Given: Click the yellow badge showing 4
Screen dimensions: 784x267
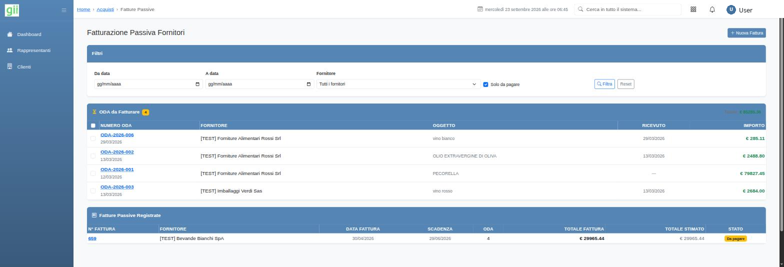Looking at the screenshot, I should pyautogui.click(x=145, y=112).
